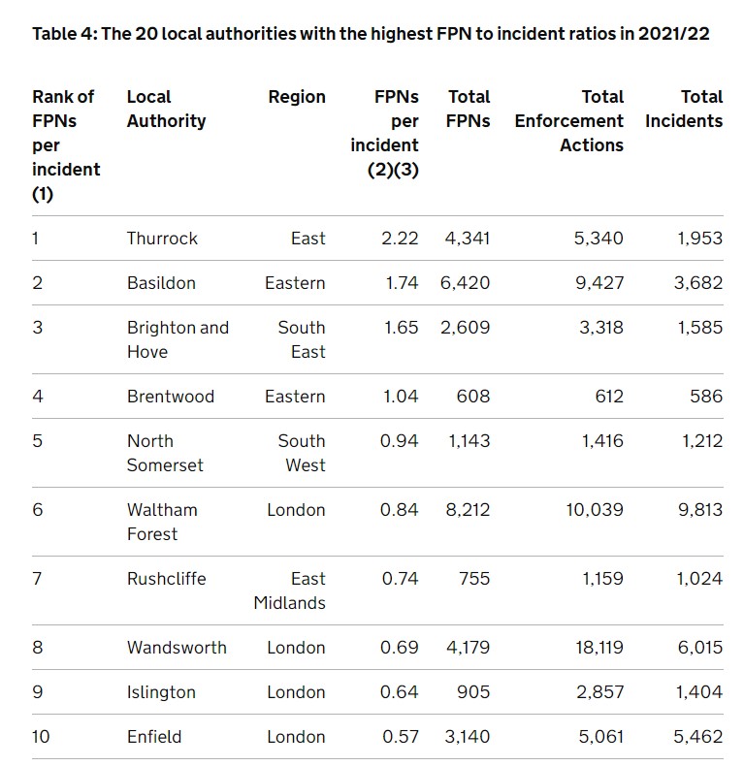Select the Rushcliffe row name

tap(167, 579)
